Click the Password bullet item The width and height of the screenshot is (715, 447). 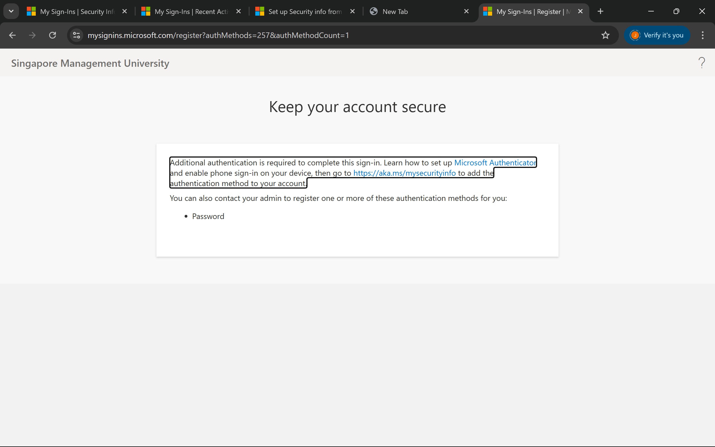pyautogui.click(x=208, y=217)
